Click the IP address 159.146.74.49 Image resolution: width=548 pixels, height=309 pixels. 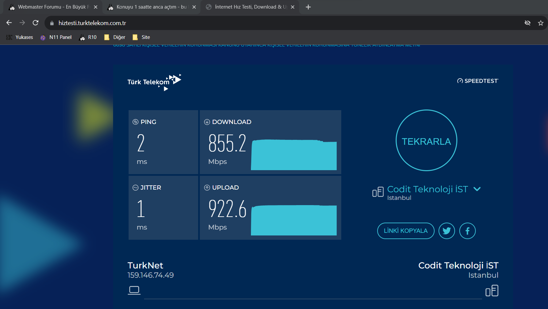click(151, 275)
